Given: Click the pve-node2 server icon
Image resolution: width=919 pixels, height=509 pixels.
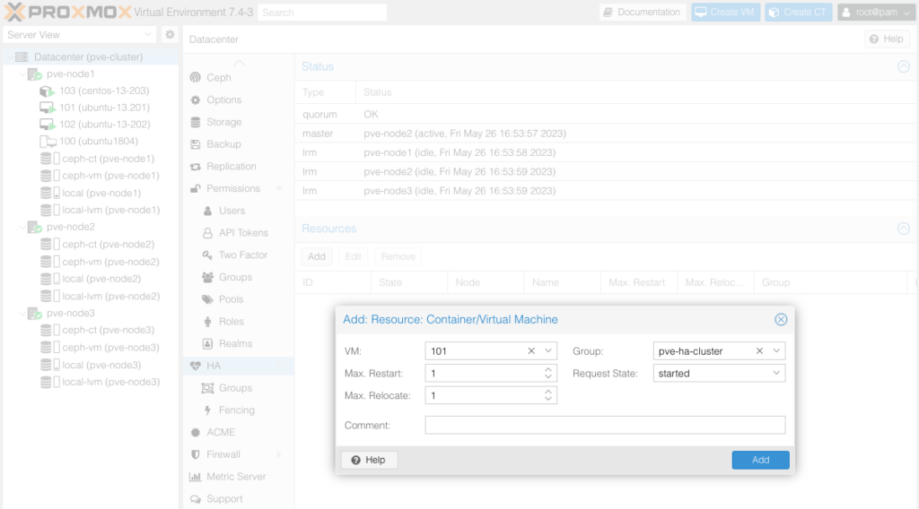Looking at the screenshot, I should click(x=35, y=227).
